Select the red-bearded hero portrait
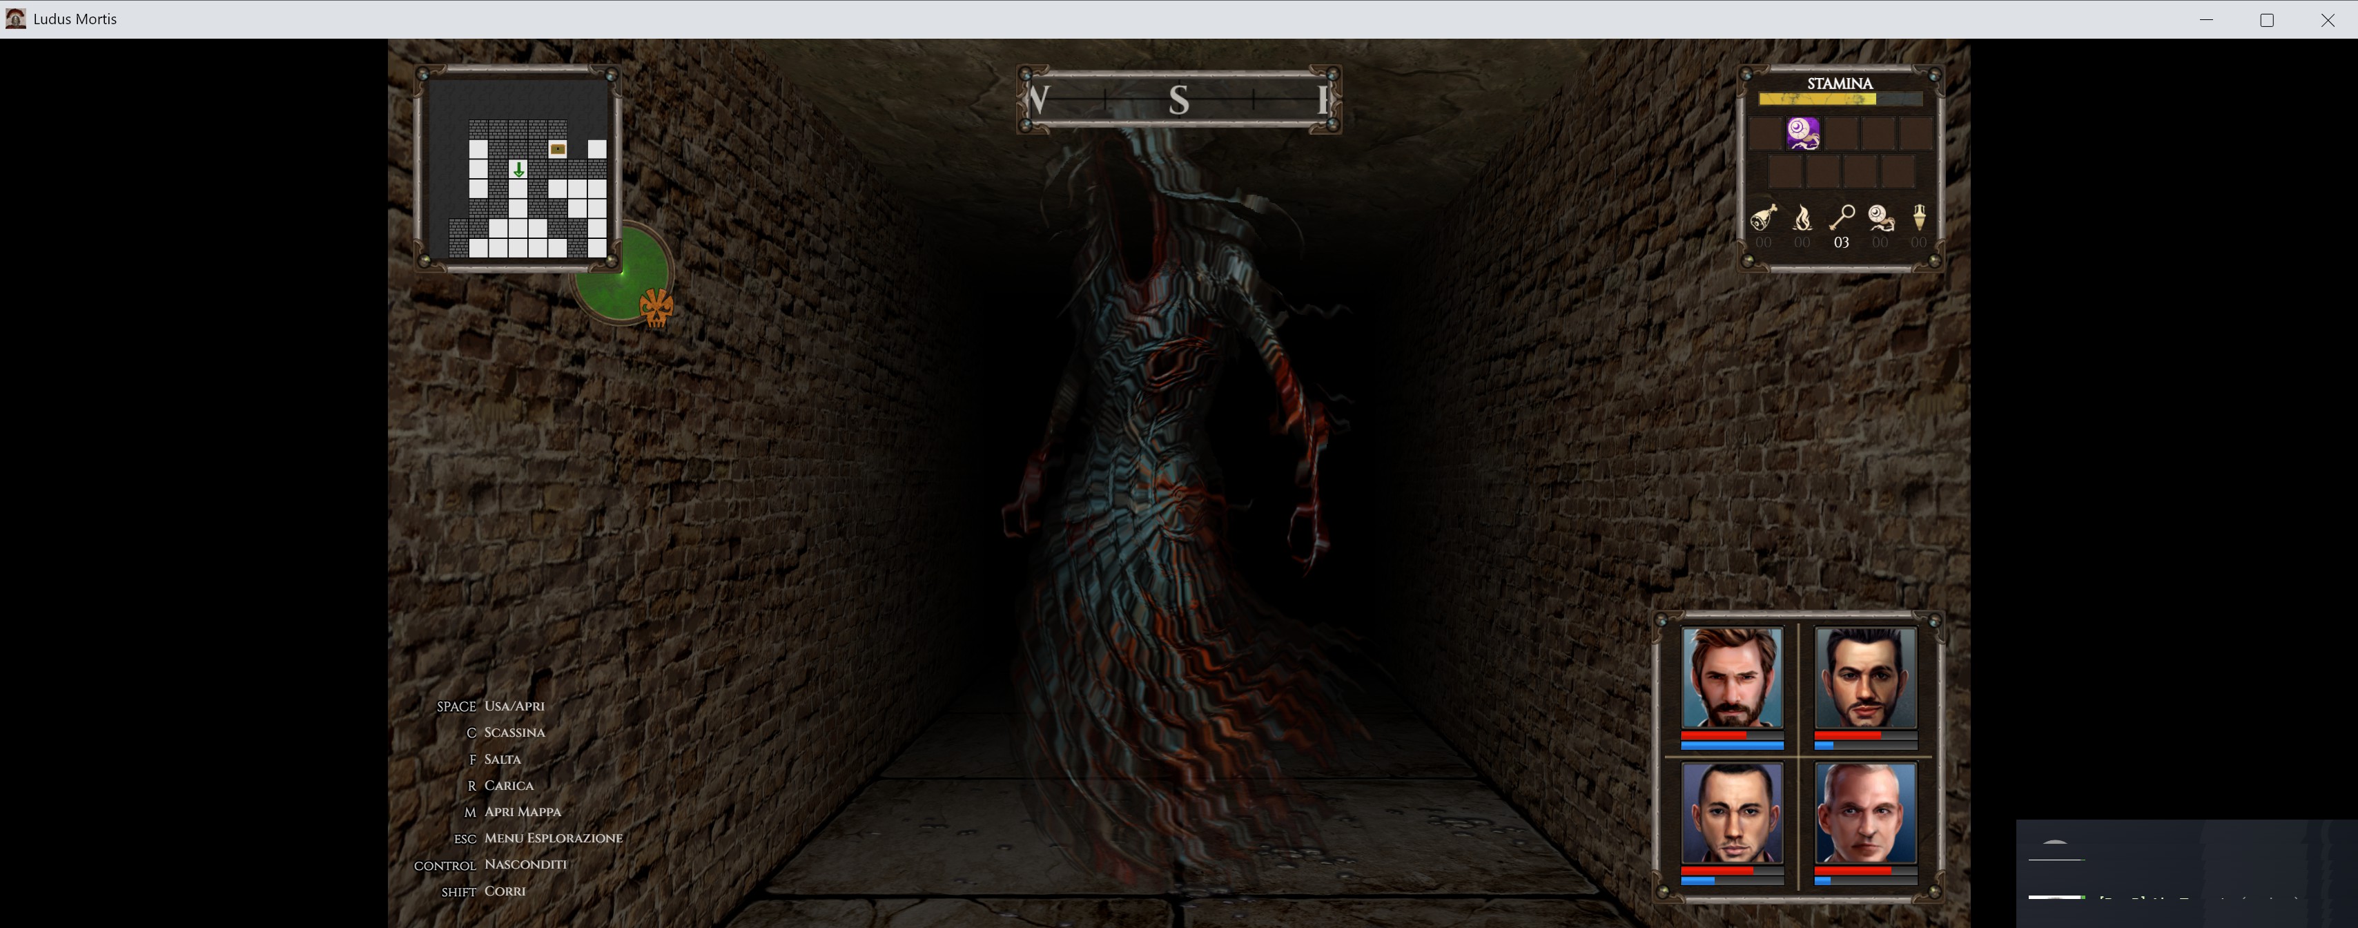Viewport: 2358px width, 928px height. point(1732,678)
